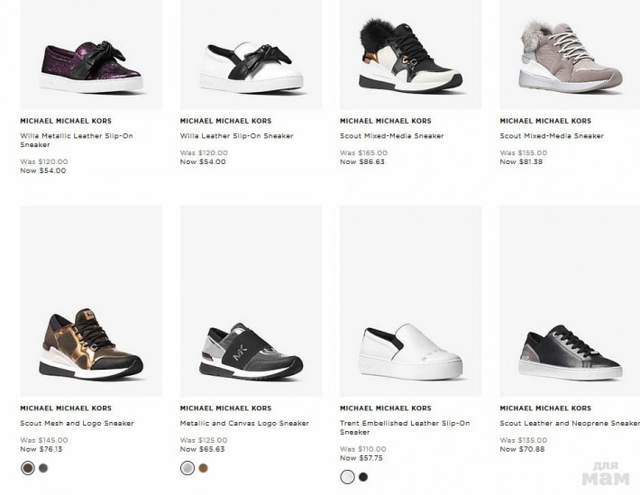Select the white swatch under Trent Embellished Sneaker
The image size is (640, 495).
pyautogui.click(x=347, y=476)
